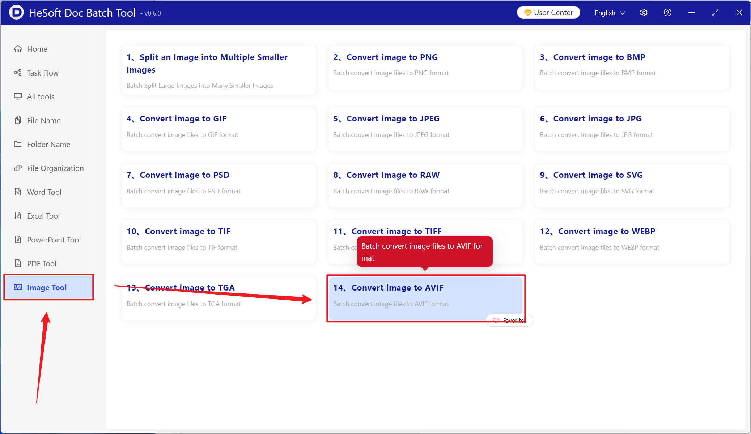Open the Home menu item
The height and width of the screenshot is (434, 751).
(x=48, y=49)
